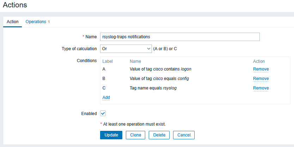Open the Type of calculation dropdown
Viewport: 294px width, 147px height.
125,49
